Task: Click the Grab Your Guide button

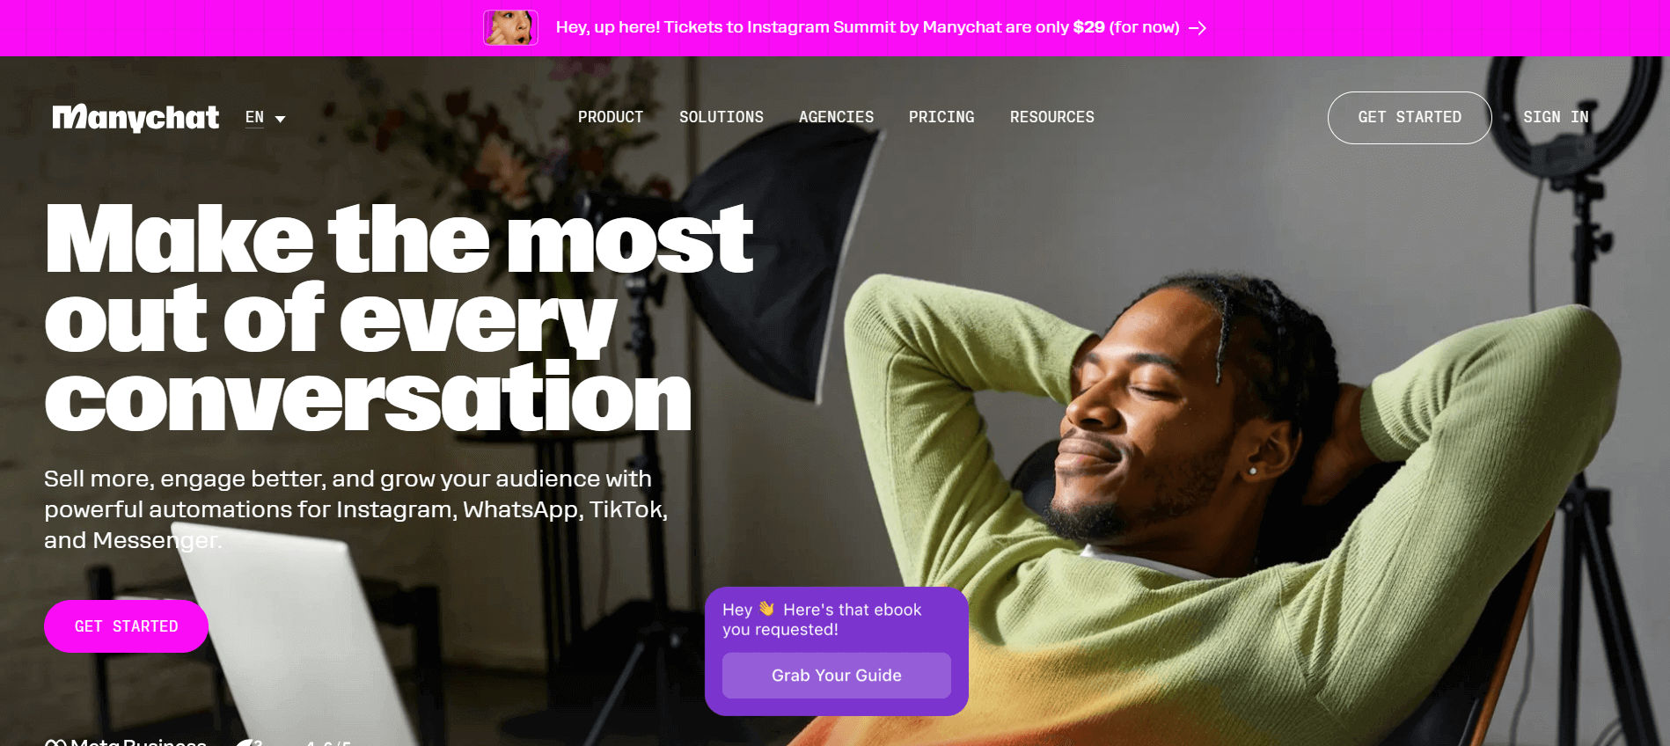Action: [x=837, y=676]
